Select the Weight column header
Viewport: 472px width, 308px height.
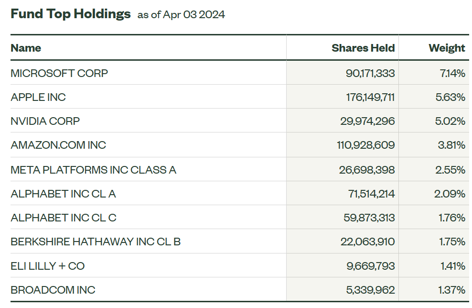click(447, 48)
